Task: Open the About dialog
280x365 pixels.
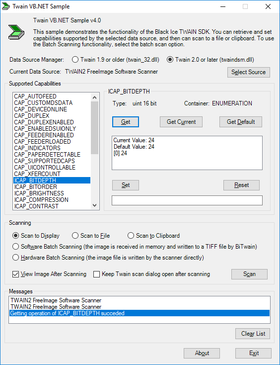Action: 202,353
